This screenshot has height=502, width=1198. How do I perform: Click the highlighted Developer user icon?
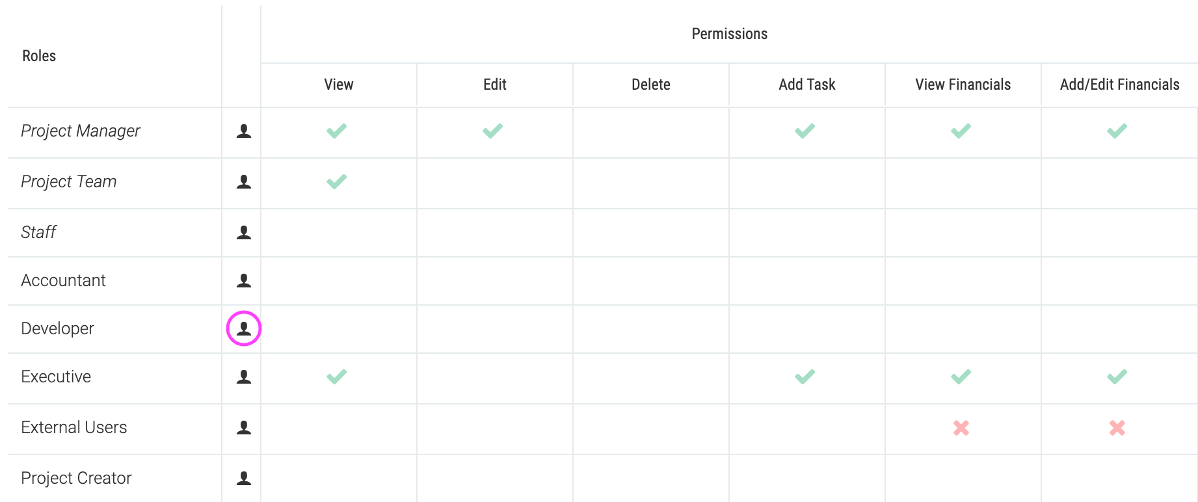coord(244,328)
